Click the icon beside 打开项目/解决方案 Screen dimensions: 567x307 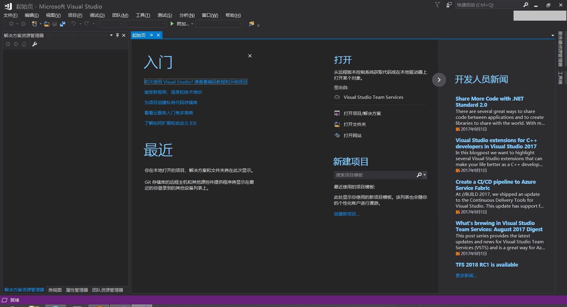[337, 113]
